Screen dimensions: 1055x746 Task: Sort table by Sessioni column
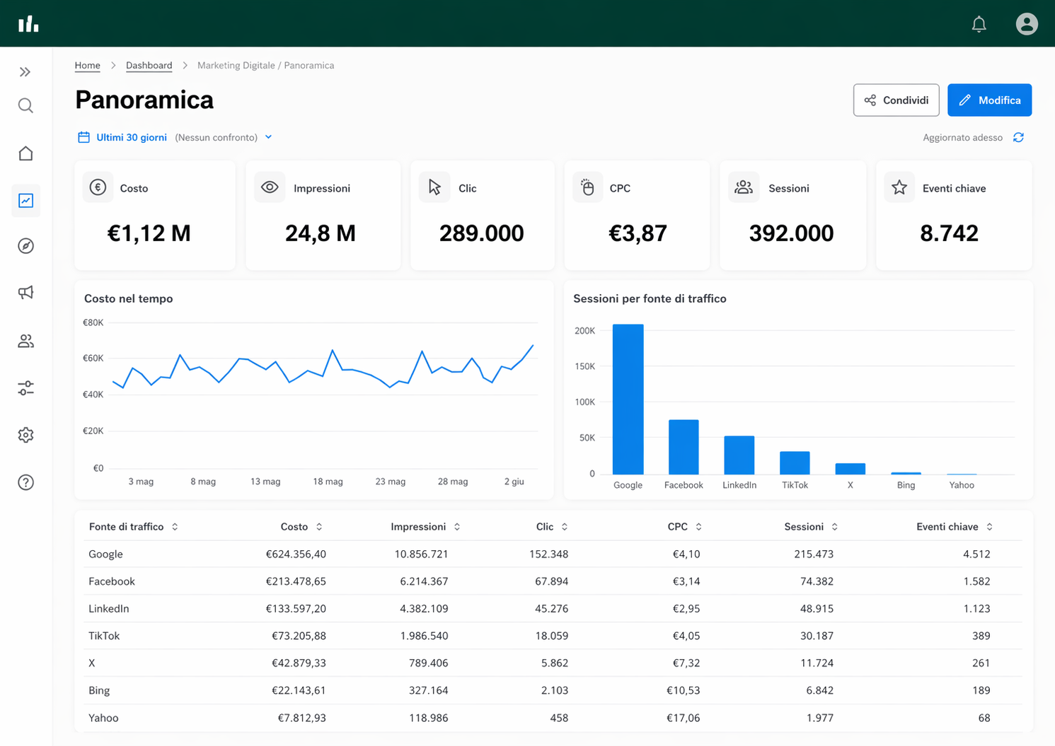pos(811,527)
